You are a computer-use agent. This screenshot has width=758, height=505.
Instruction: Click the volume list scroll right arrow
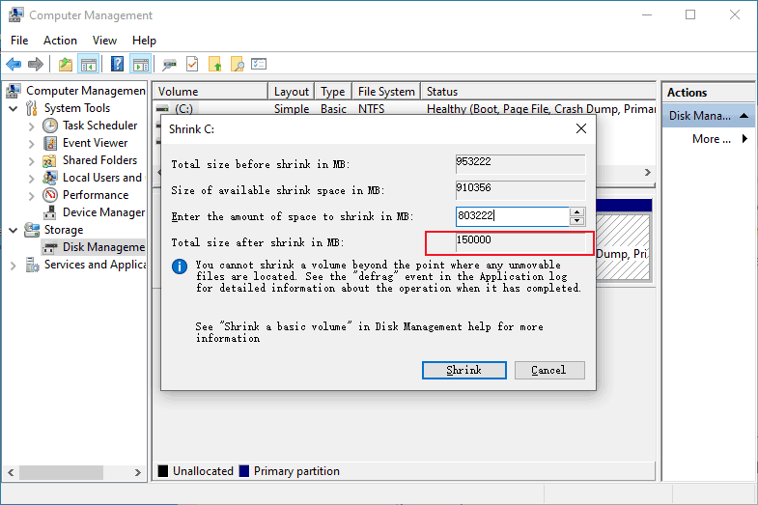pos(648,173)
